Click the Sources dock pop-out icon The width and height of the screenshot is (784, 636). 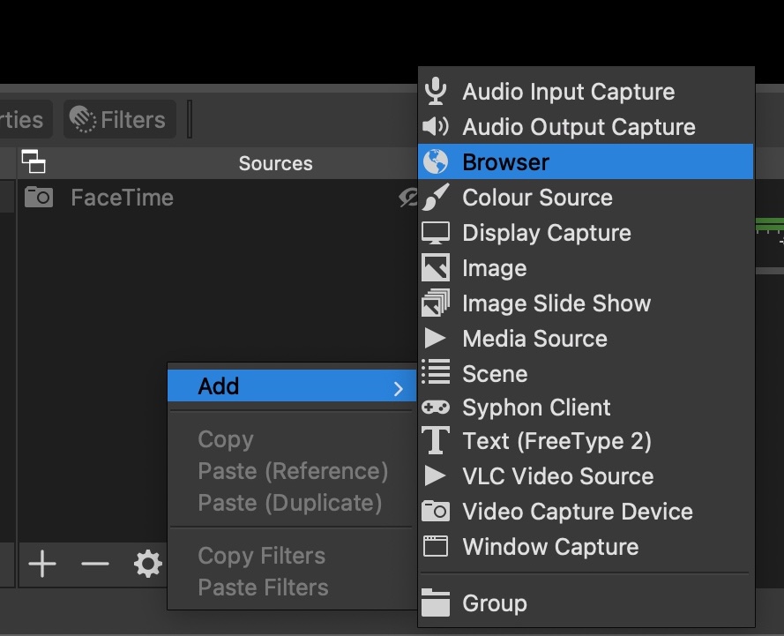pos(34,163)
